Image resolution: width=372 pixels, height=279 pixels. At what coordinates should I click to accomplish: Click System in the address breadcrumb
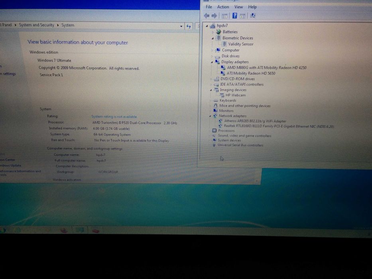pyautogui.click(x=68, y=25)
